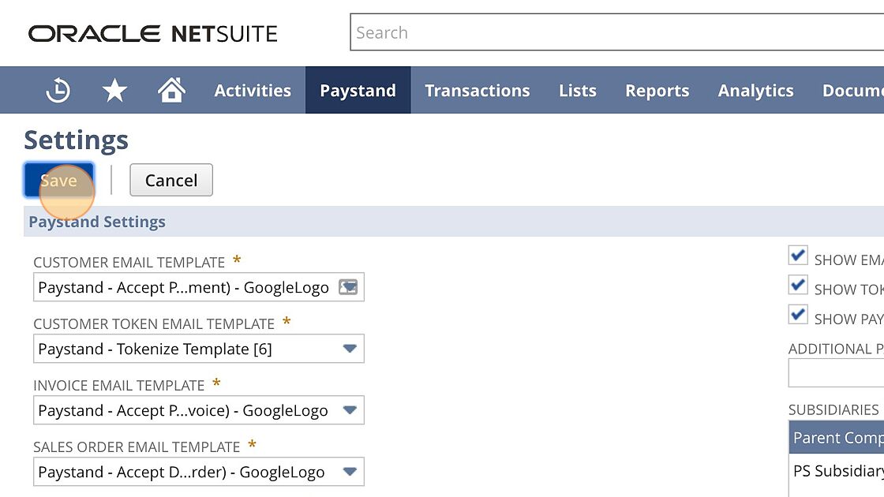Click the Sales Order Email Template label
The height and width of the screenshot is (497, 884).
[137, 447]
